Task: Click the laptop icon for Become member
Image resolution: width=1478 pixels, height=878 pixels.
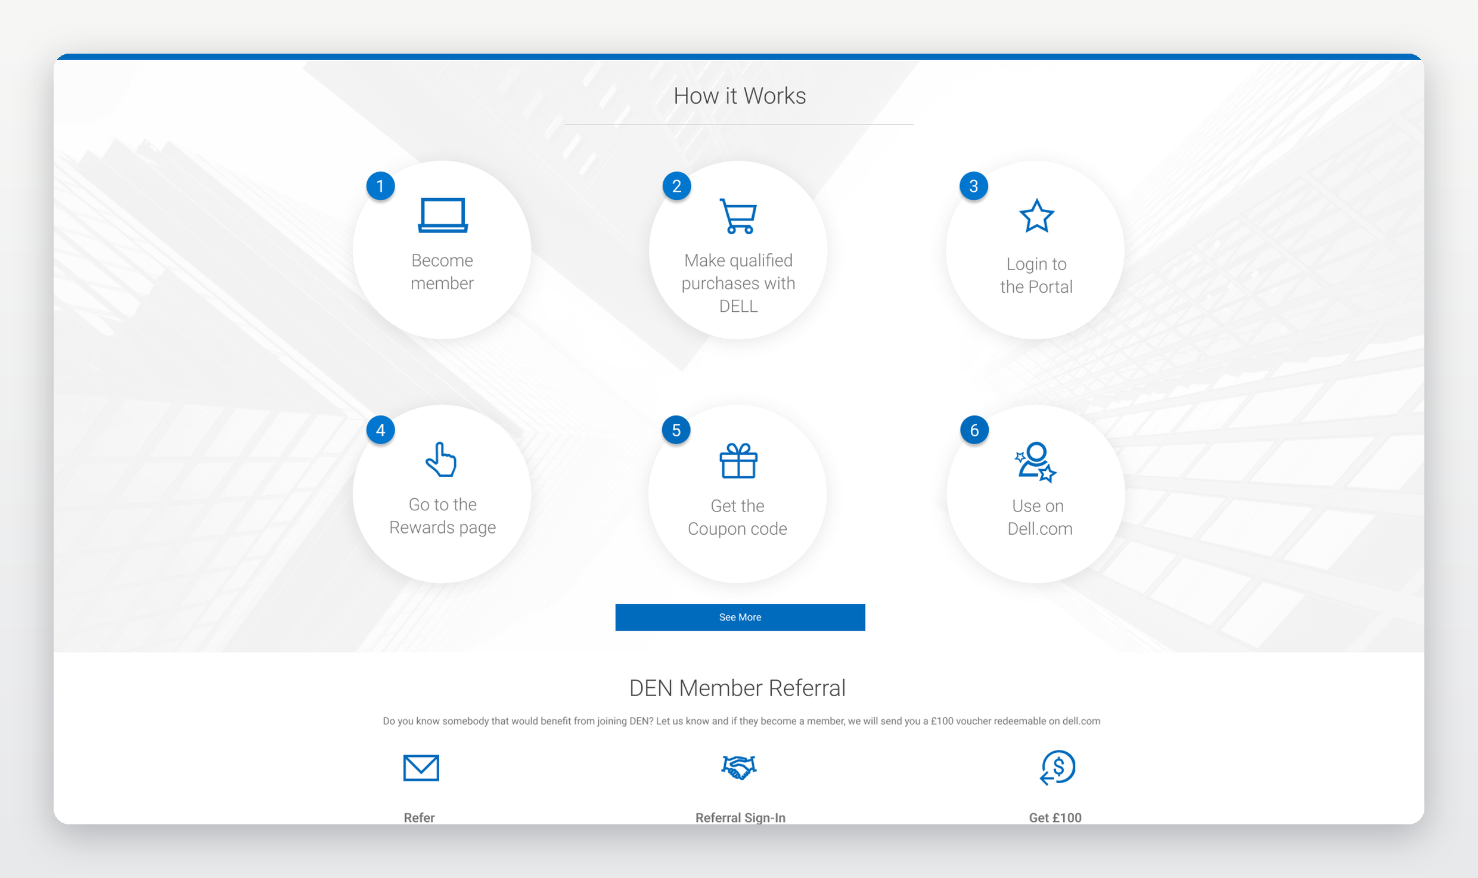Action: tap(443, 215)
